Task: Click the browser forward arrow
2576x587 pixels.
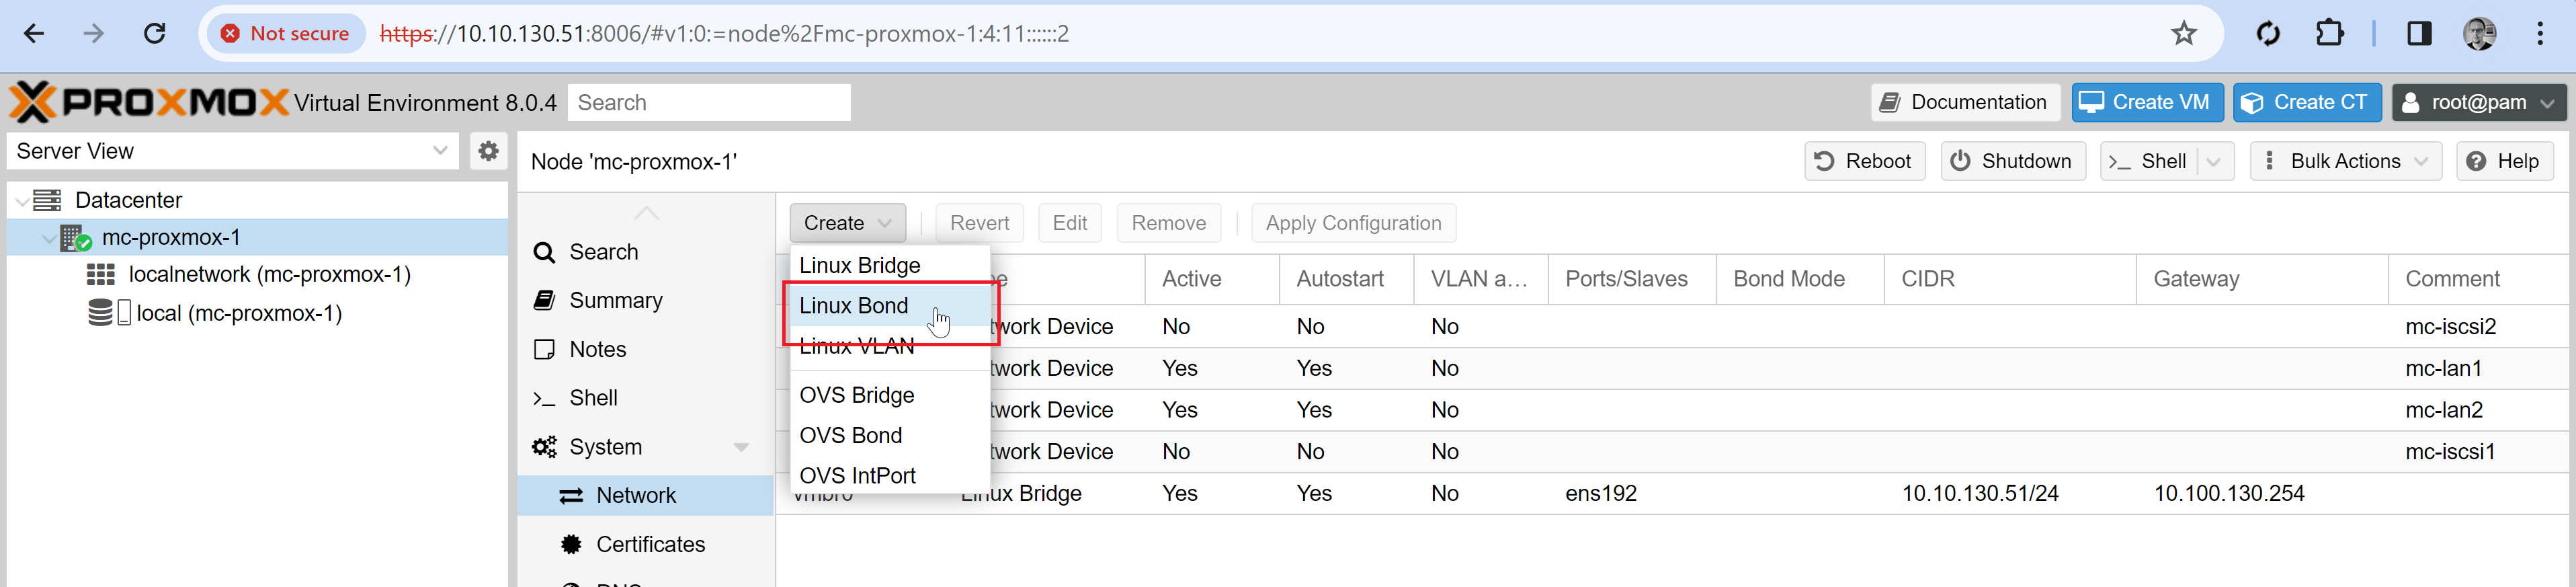Action: 94,34
